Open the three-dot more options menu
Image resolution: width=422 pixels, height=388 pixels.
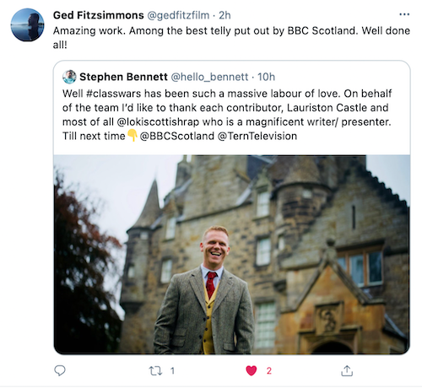[404, 14]
